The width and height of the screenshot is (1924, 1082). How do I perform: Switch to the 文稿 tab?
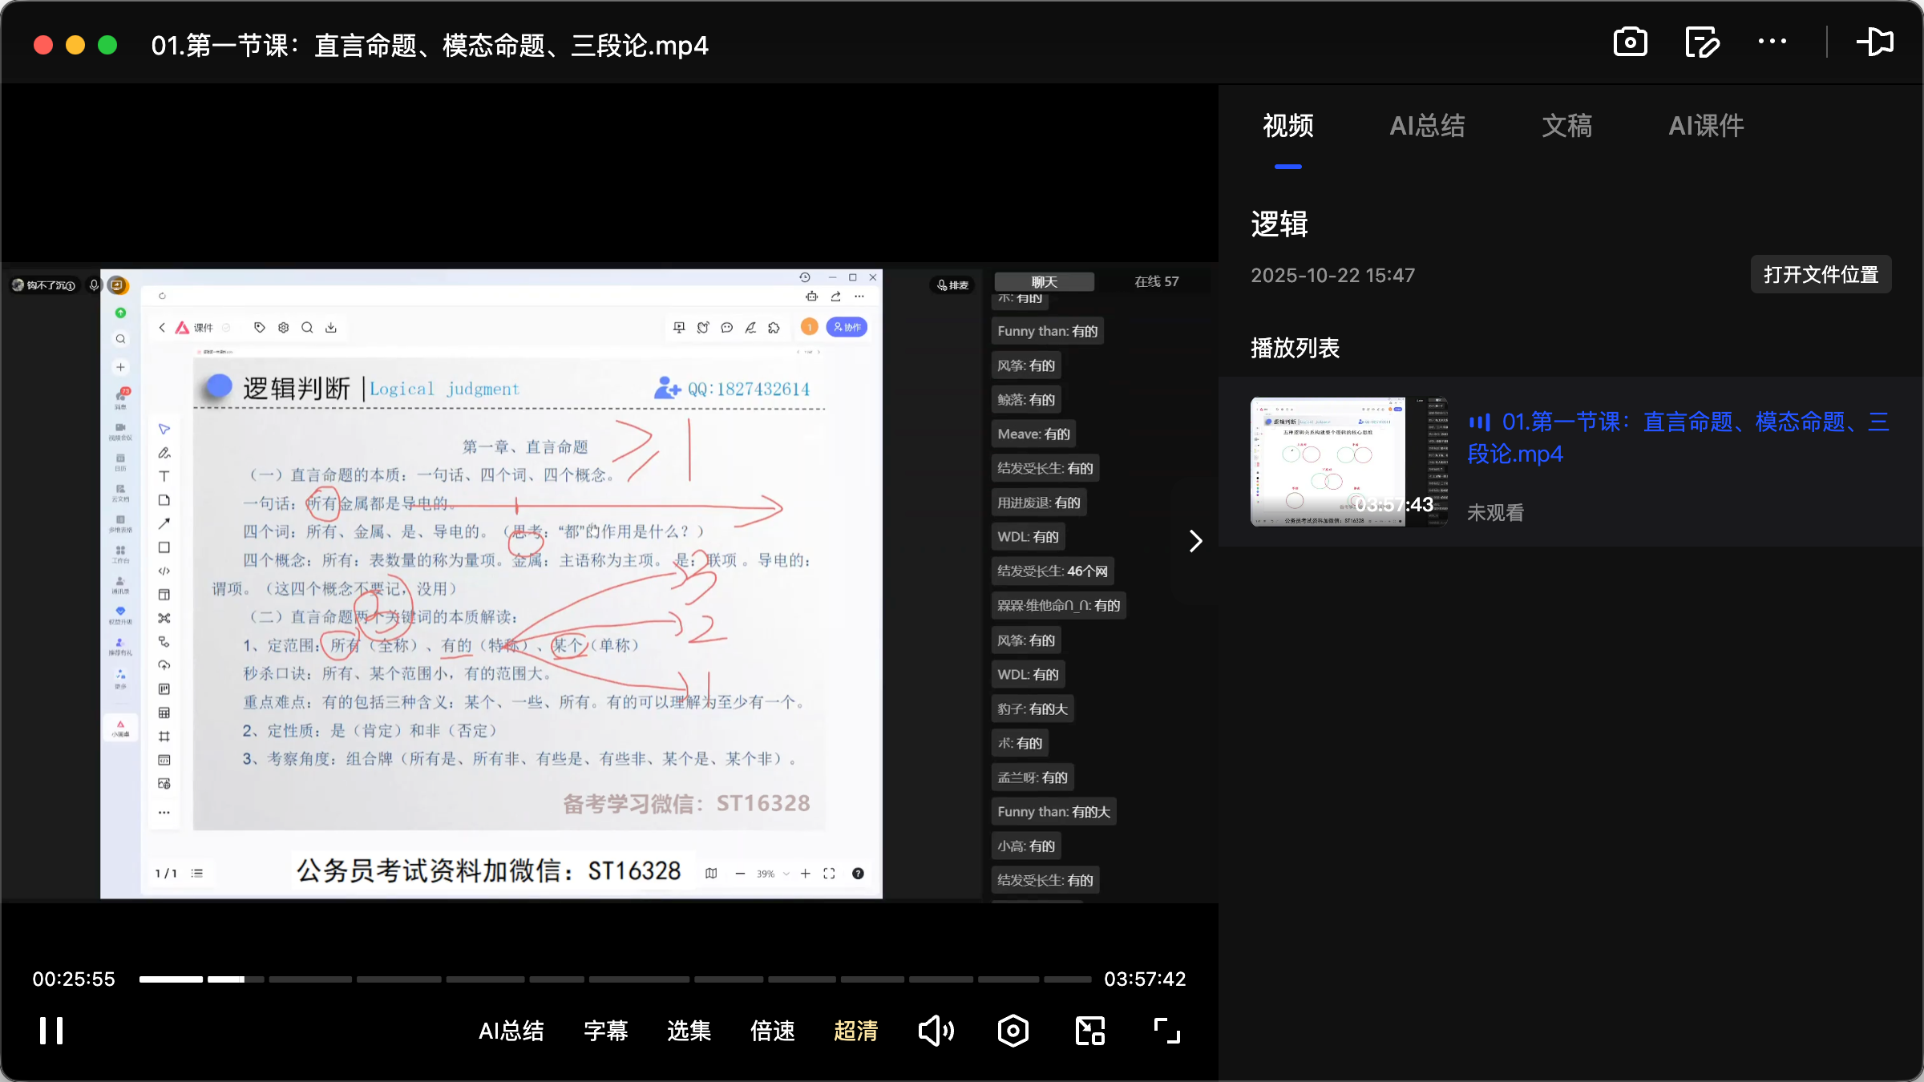1566,126
